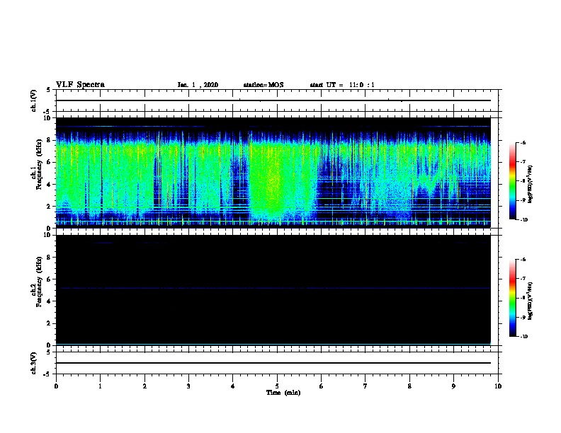Click the ch.2 color bar log(PSD) unit label

tap(530, 301)
